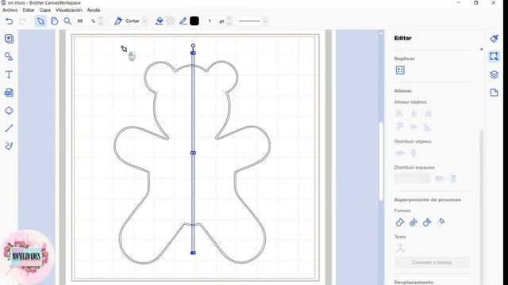Click the first Formas unite shapes icon
This screenshot has height=285, width=508.
400,222
